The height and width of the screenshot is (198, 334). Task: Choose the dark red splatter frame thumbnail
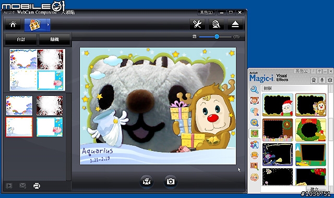coord(50,105)
